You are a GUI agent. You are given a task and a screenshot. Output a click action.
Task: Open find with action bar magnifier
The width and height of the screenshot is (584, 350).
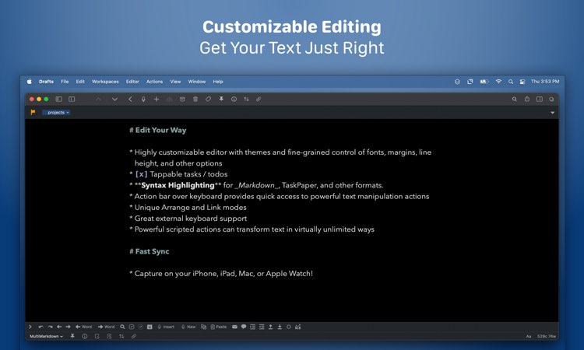pyautogui.click(x=122, y=327)
